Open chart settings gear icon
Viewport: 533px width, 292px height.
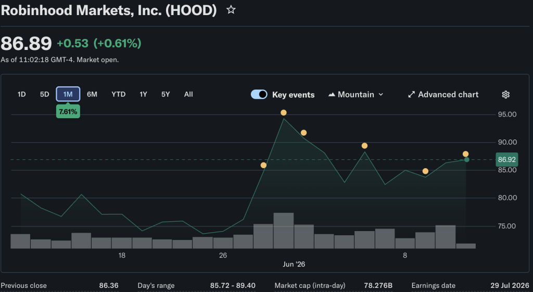coord(506,95)
